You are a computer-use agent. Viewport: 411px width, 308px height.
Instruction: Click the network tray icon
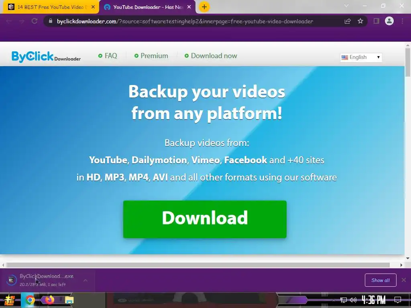343,300
